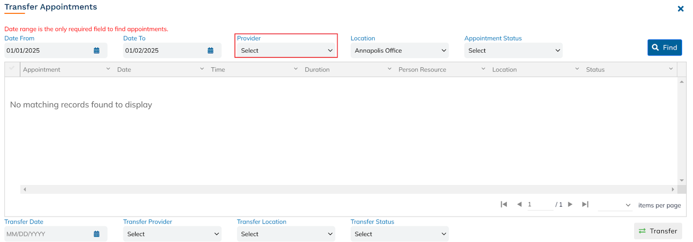This screenshot has width=693, height=242.
Task: Click the Transfer Date input field
Action: click(48, 234)
